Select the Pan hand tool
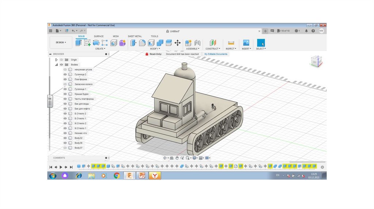Screen dimensions: 374x209 coord(177,158)
